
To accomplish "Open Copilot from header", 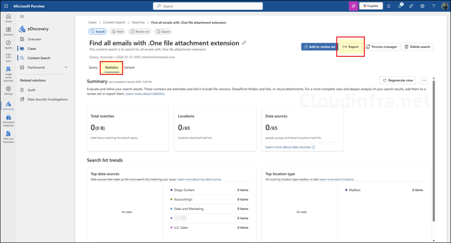I will 371,6.
